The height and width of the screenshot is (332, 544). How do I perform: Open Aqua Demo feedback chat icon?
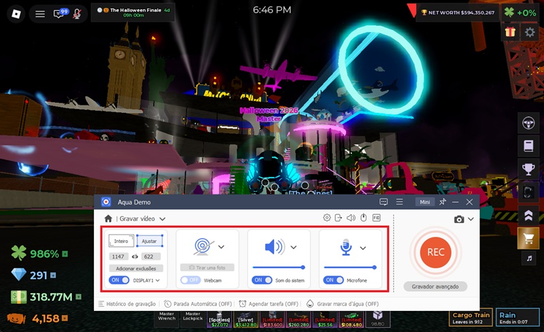(384, 202)
